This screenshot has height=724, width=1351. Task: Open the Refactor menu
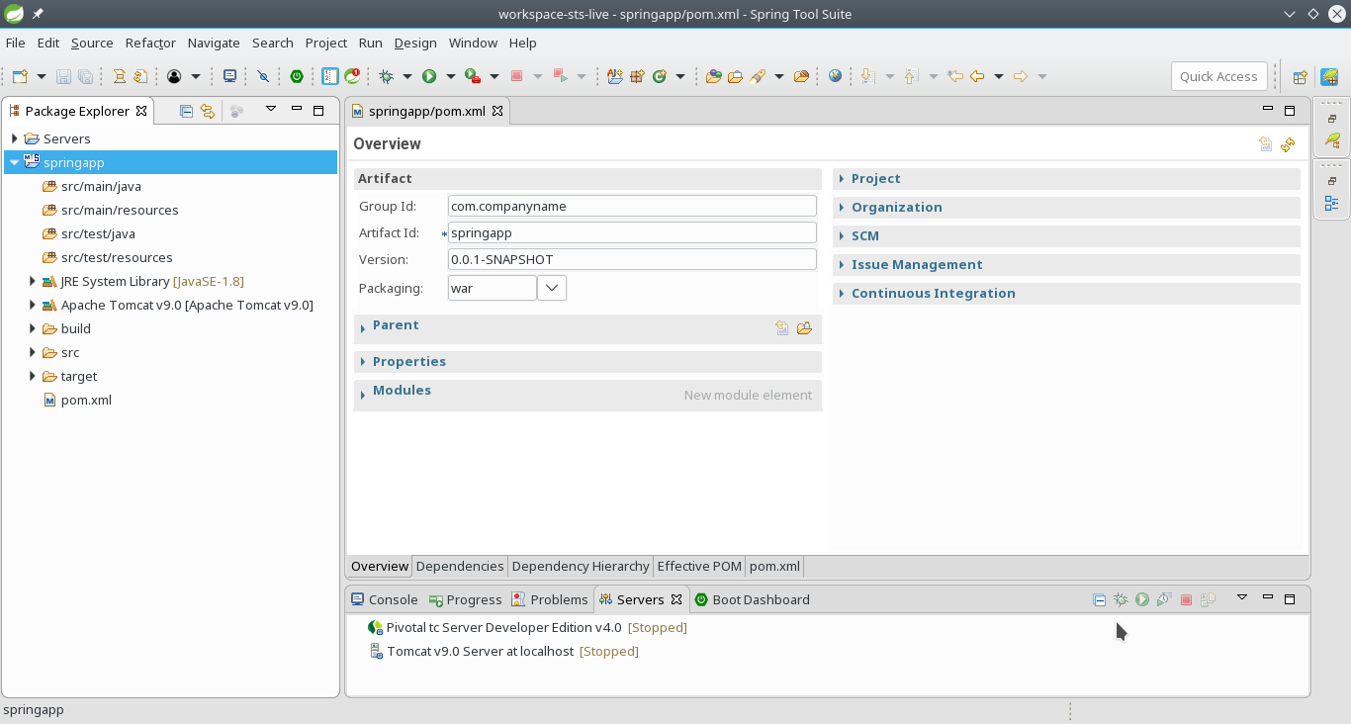click(x=150, y=43)
